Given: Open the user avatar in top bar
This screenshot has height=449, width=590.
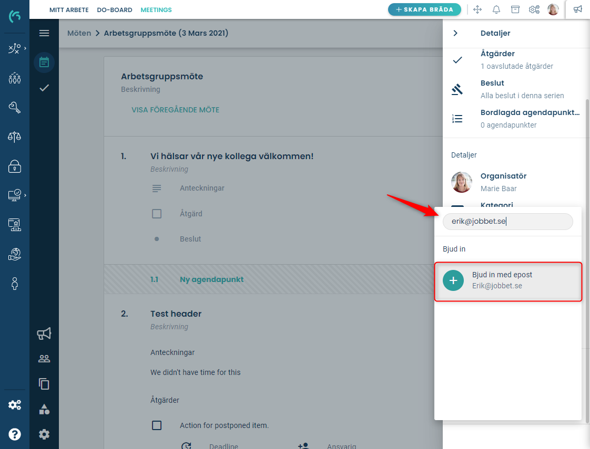Looking at the screenshot, I should pos(553,10).
